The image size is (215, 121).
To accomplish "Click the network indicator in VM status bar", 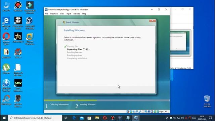I will pos(137,112).
